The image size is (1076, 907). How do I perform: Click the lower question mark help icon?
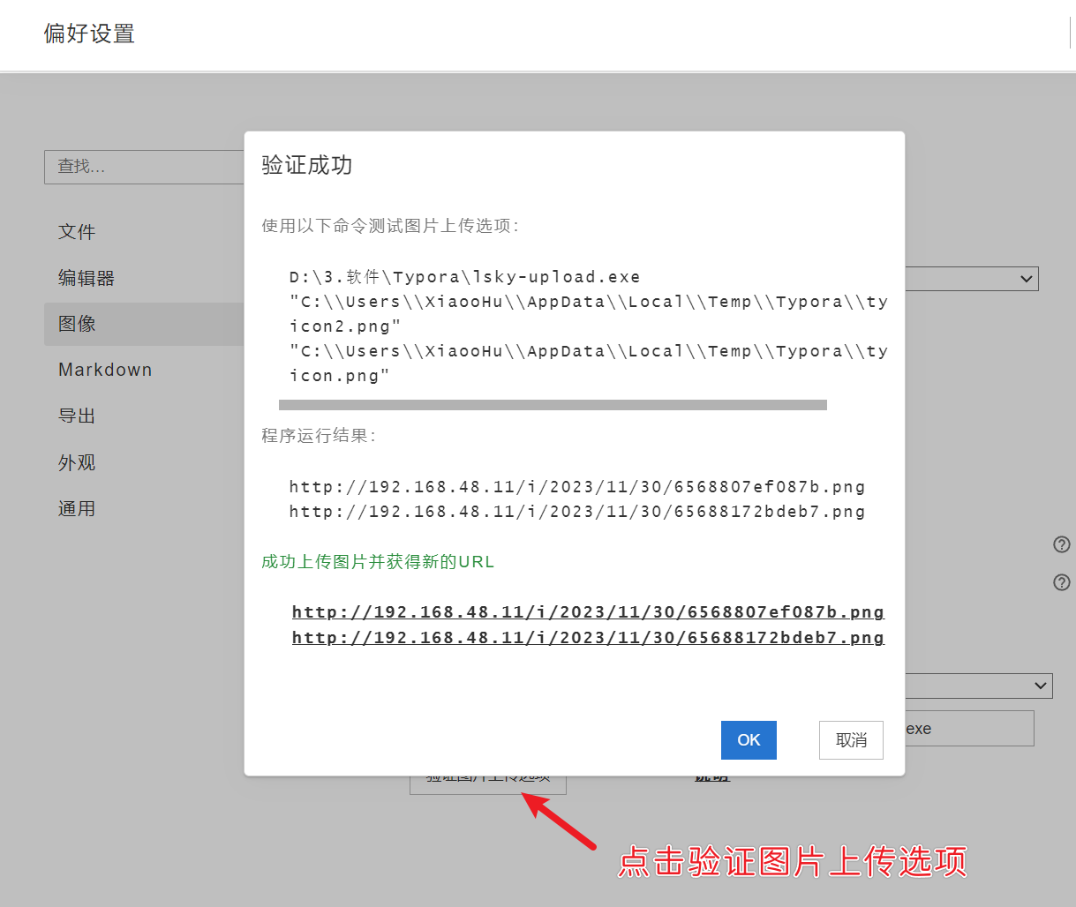click(1062, 582)
